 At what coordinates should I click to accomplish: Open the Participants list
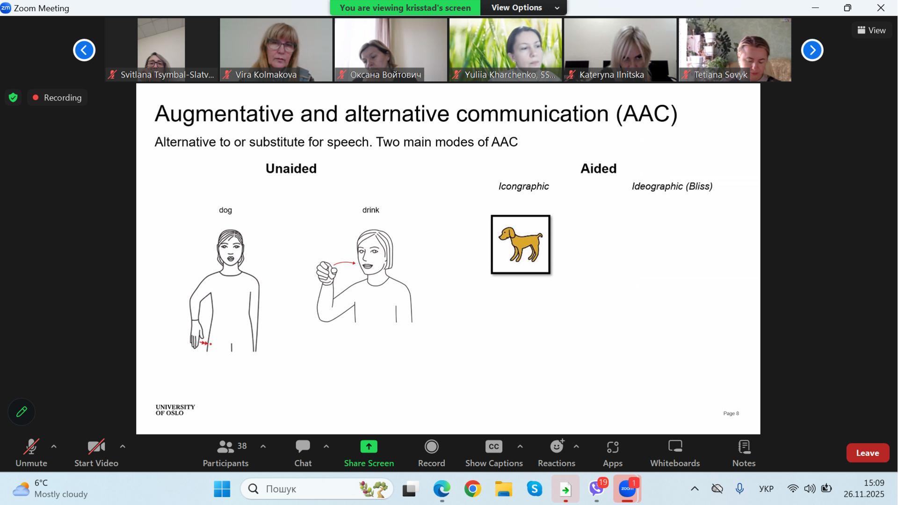tap(225, 453)
